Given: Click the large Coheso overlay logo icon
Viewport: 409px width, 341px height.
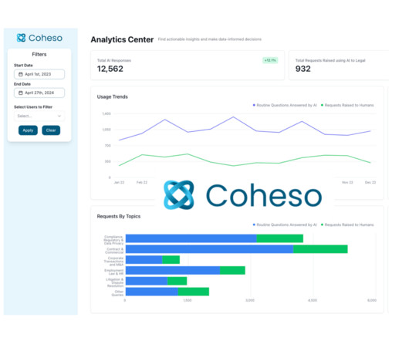Looking at the screenshot, I should [179, 194].
